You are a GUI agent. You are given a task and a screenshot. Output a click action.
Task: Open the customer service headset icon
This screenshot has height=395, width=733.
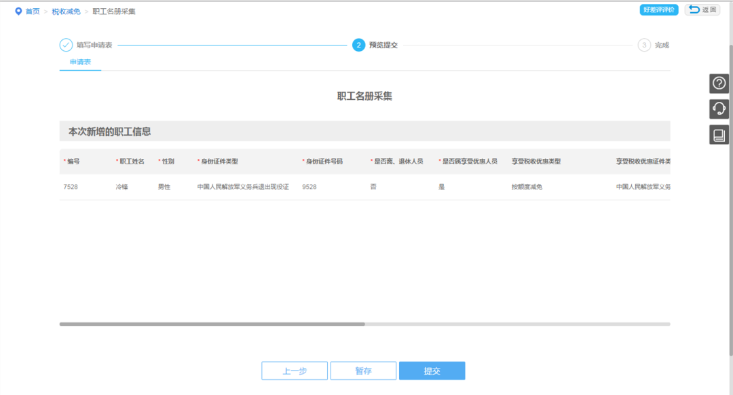click(x=719, y=109)
